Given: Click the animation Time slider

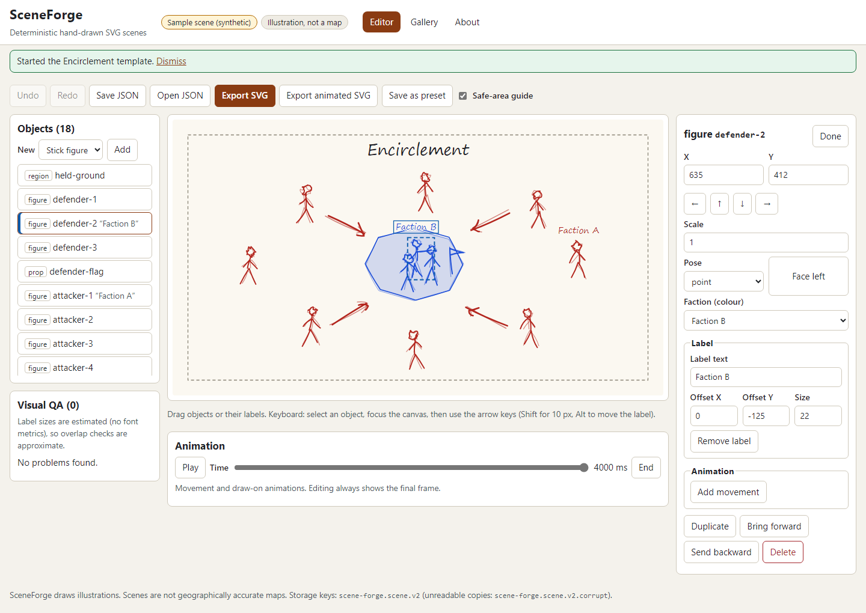Looking at the screenshot, I should (x=411, y=468).
